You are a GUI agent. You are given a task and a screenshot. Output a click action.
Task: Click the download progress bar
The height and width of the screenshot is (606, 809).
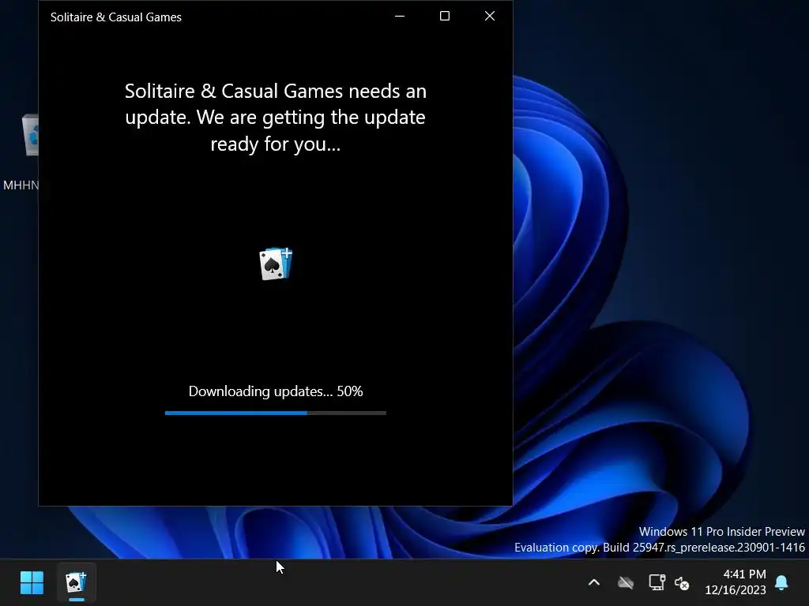click(276, 413)
